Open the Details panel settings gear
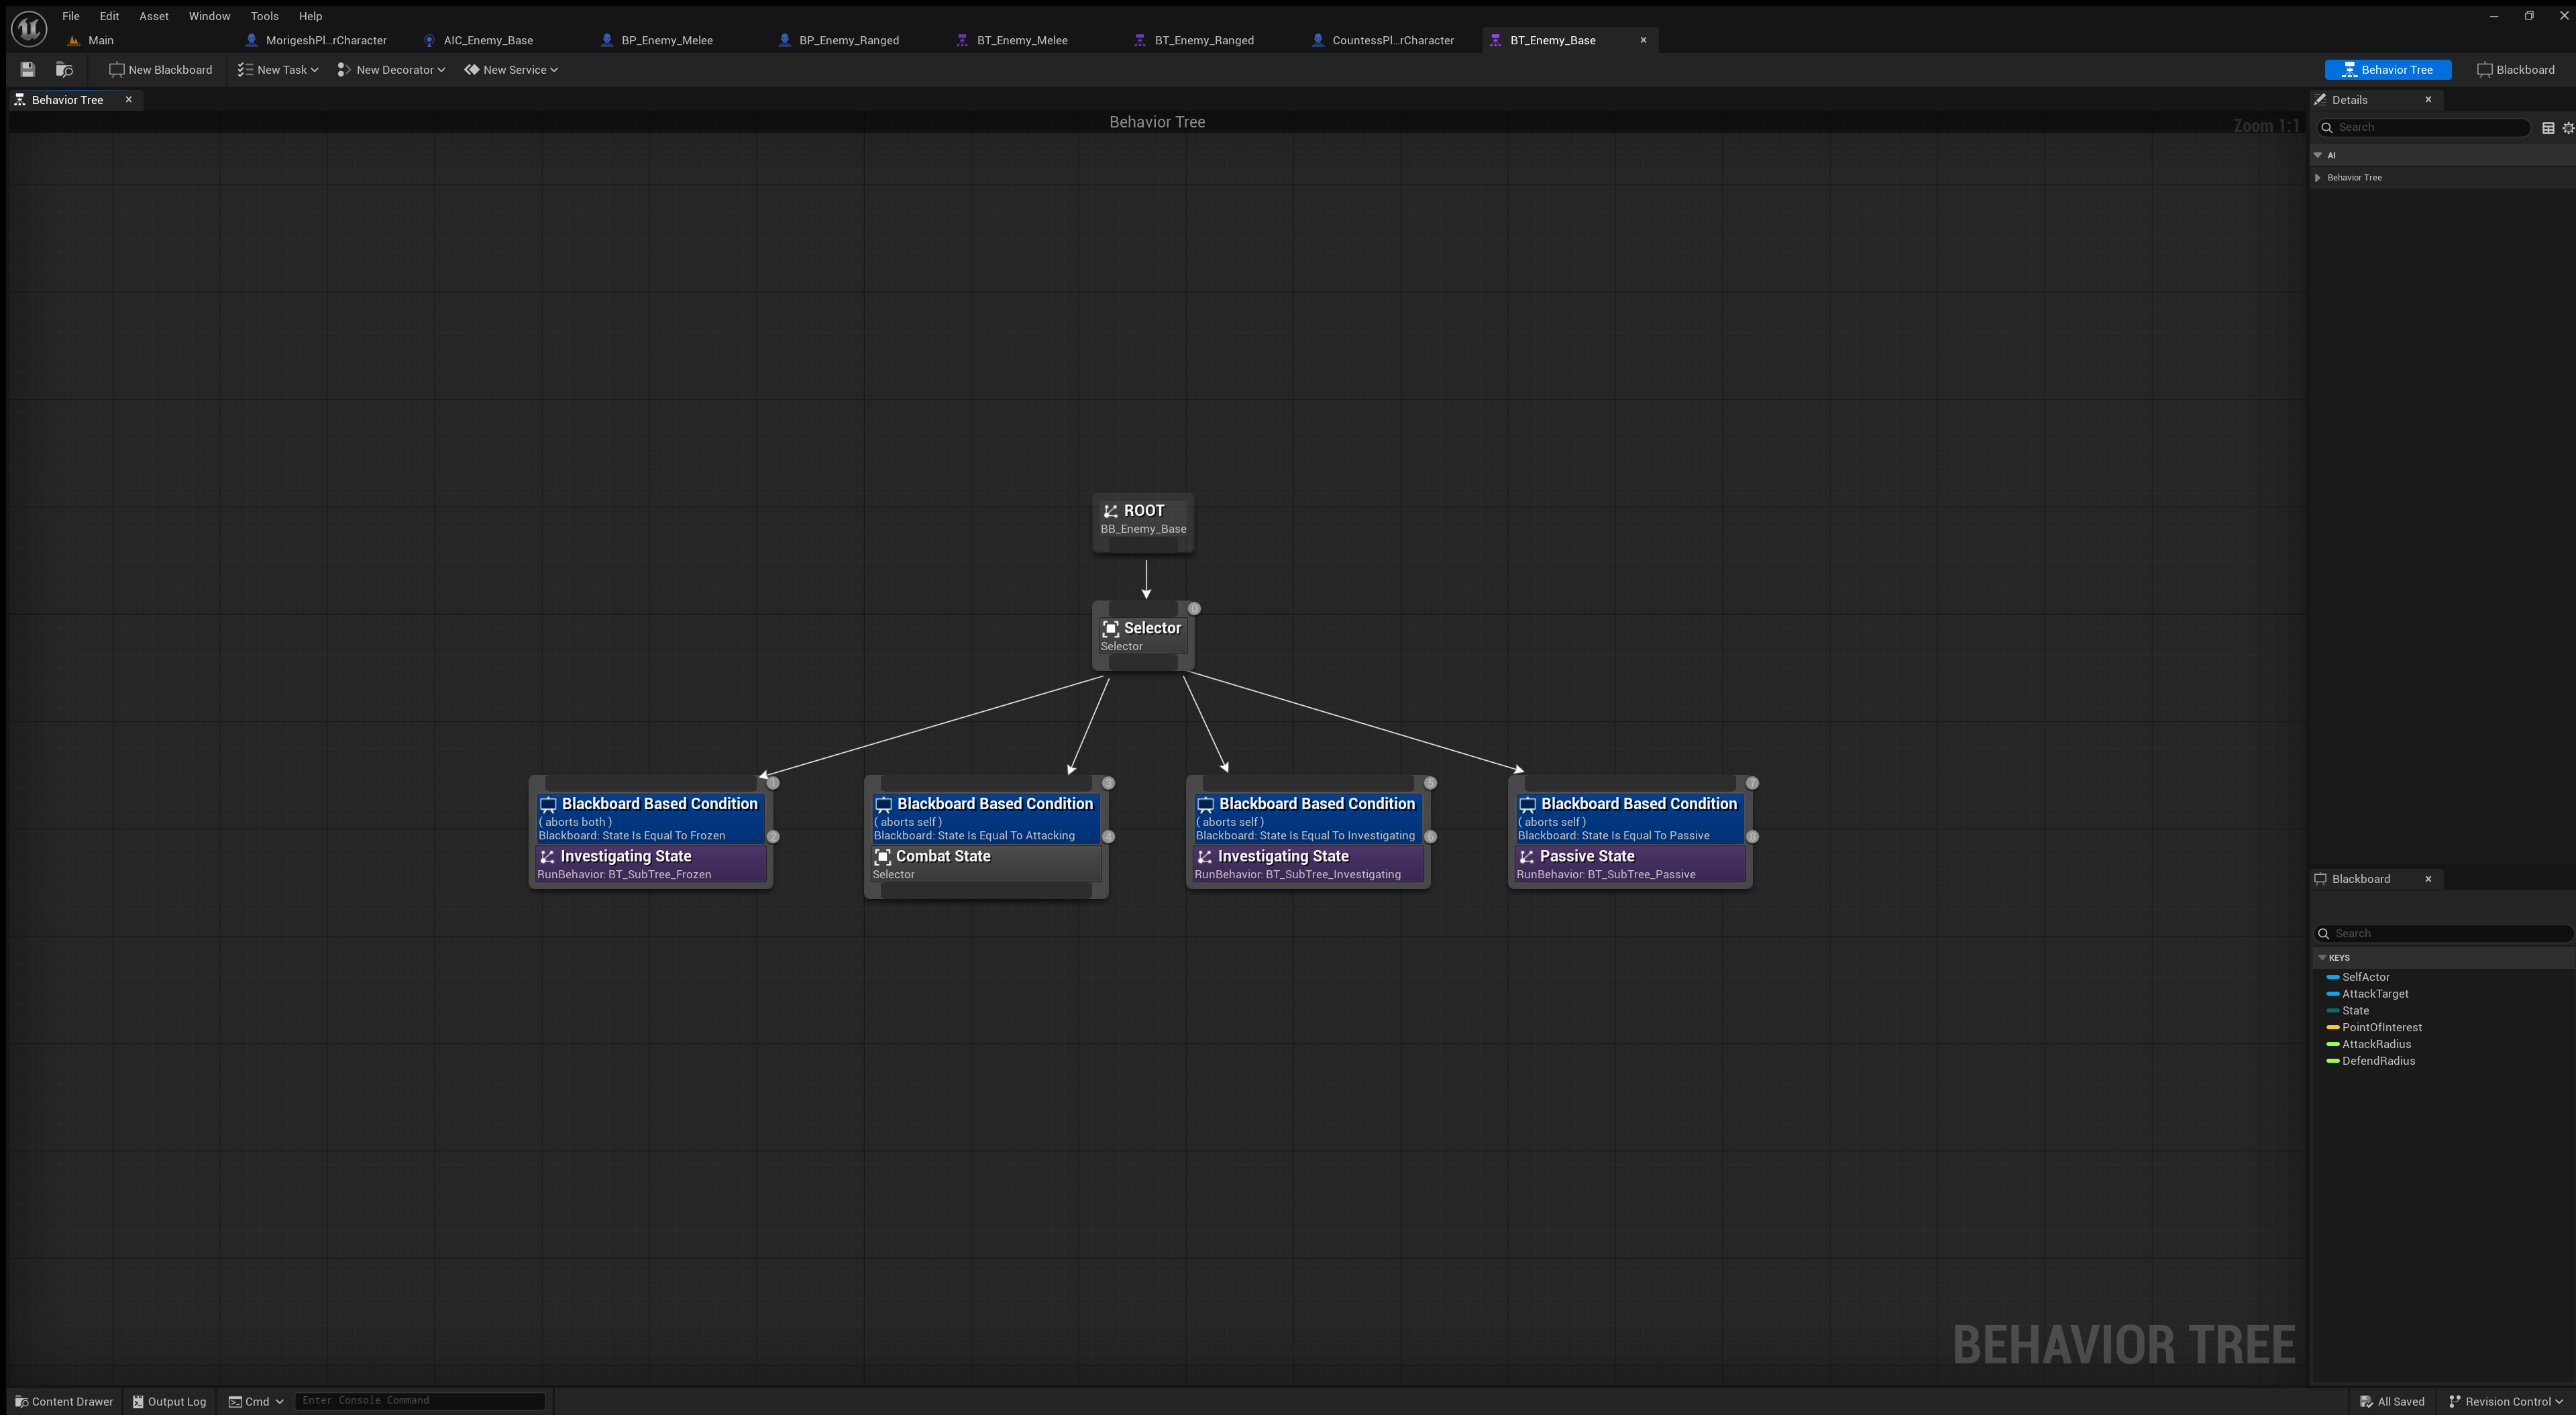Screen dimensions: 2576x1415 point(2567,127)
